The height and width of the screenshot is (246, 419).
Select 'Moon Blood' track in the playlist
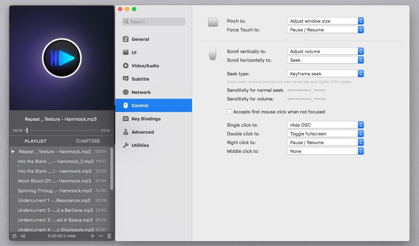point(54,181)
